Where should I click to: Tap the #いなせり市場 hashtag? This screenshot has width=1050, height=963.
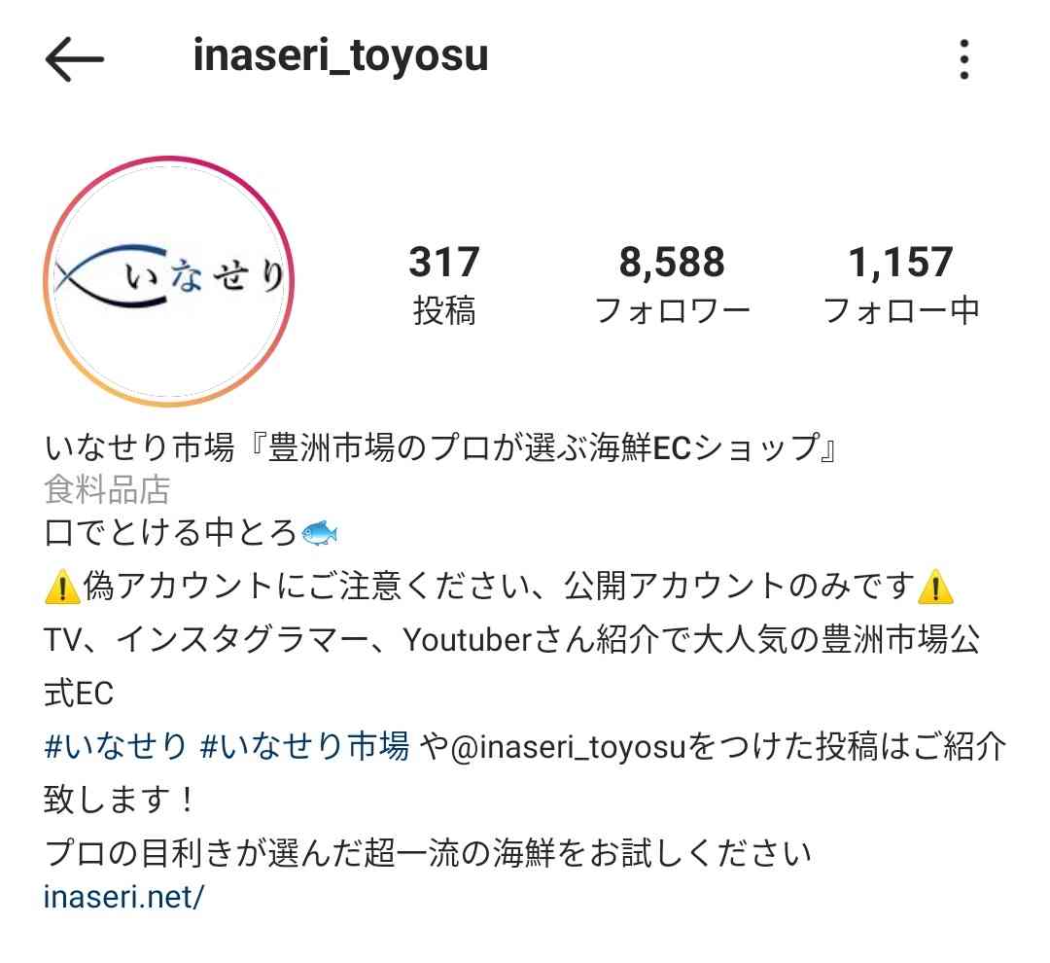tap(304, 746)
